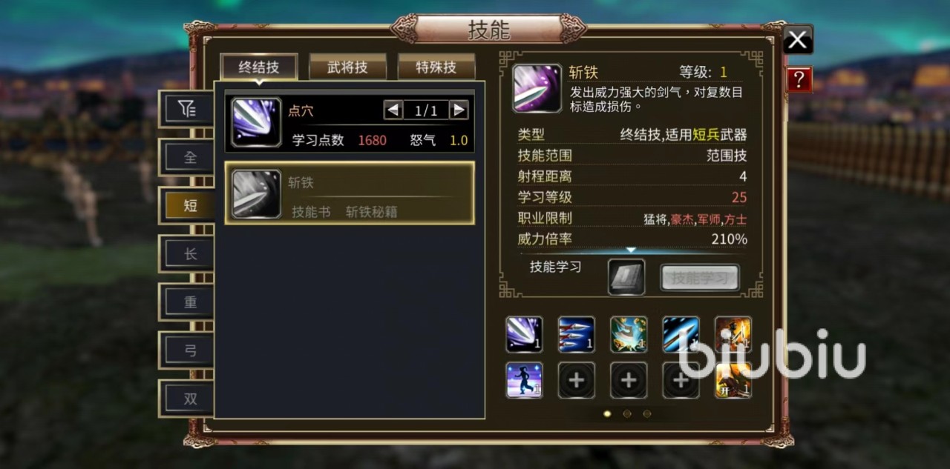The width and height of the screenshot is (950, 469).
Task: Click the 点穴 skill icon in list
Action: click(x=256, y=122)
